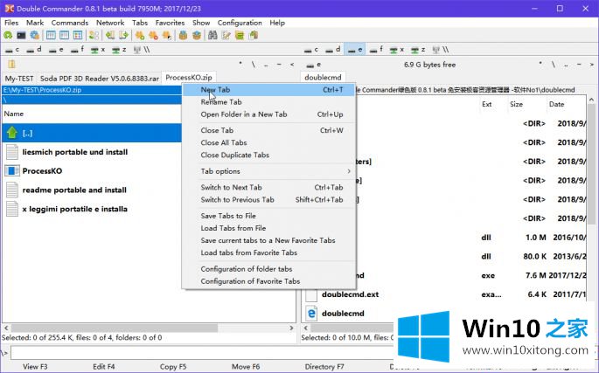Click the Directory F7 button
Screen dimensions: 599x373
coord(324,367)
